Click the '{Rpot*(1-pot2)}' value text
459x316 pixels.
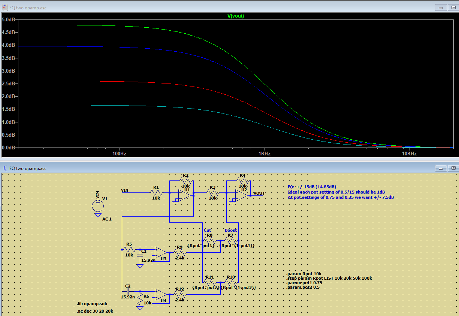[239, 288]
